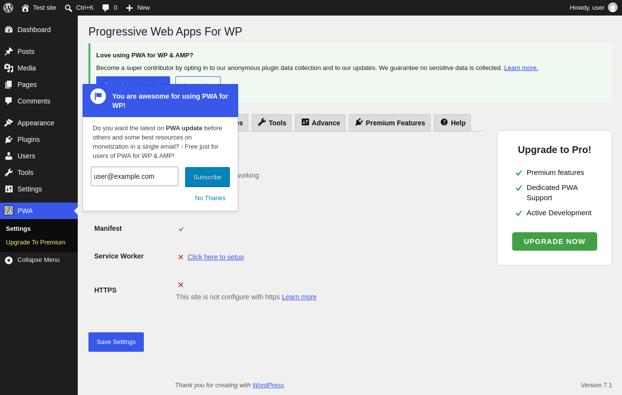Click the flag icon in the subscribe popup

(98, 96)
